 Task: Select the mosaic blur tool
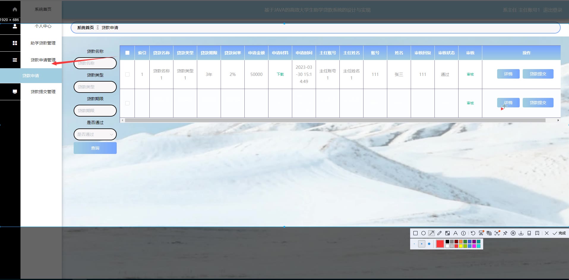[x=448, y=233]
